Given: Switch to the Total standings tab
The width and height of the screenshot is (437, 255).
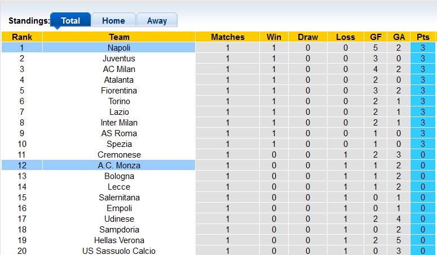Looking at the screenshot, I should 70,21.
